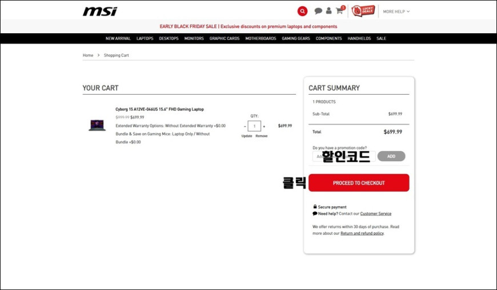Open the Handhelds menu
The height and width of the screenshot is (290, 497).
click(x=359, y=38)
